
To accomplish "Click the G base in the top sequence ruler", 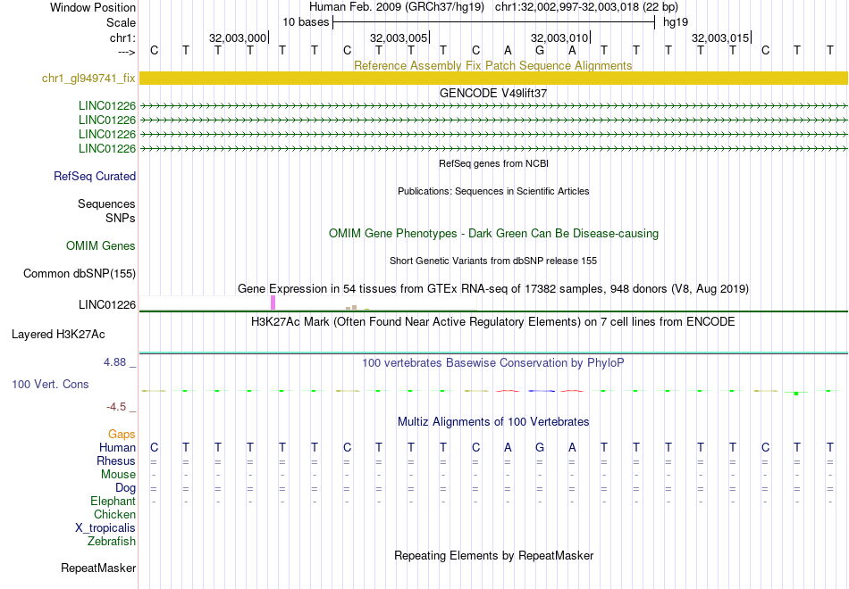I will click(539, 50).
